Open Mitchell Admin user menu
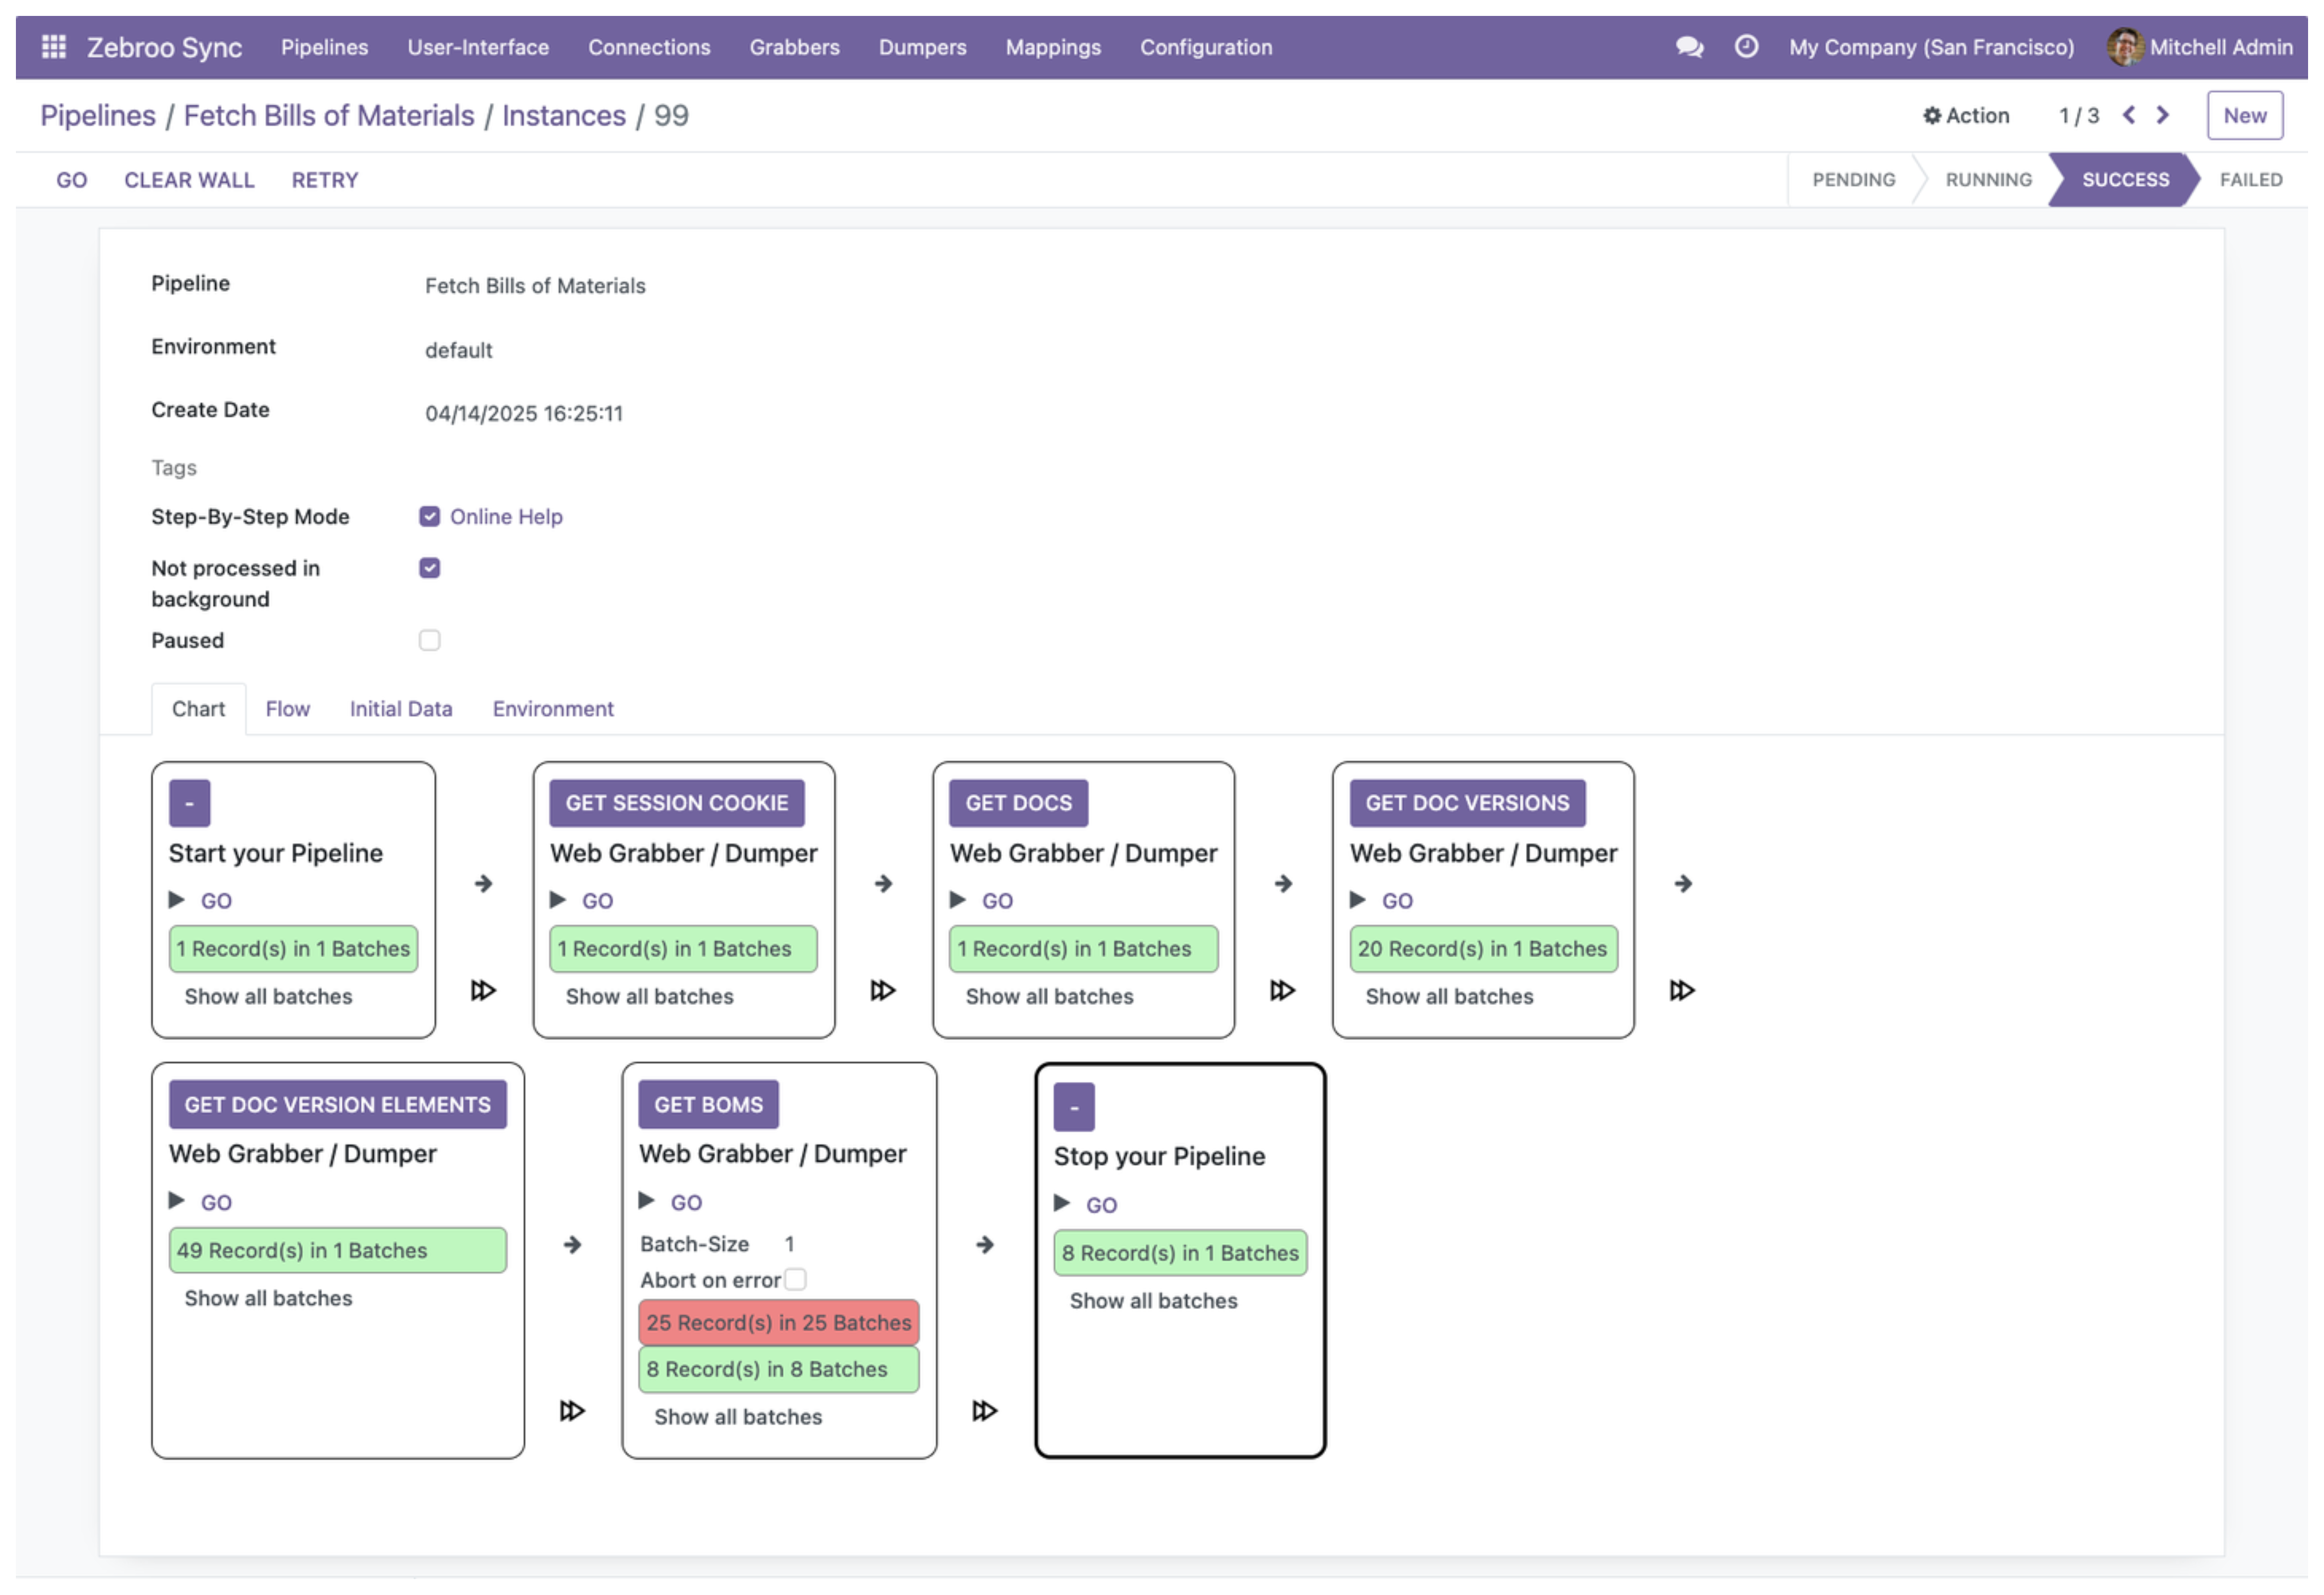Screen dimensions: 2324x1595 pyautogui.click(x=2199, y=47)
